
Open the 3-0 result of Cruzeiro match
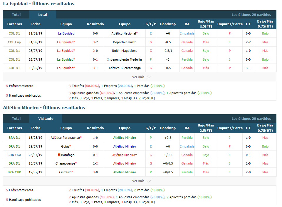click(x=95, y=172)
